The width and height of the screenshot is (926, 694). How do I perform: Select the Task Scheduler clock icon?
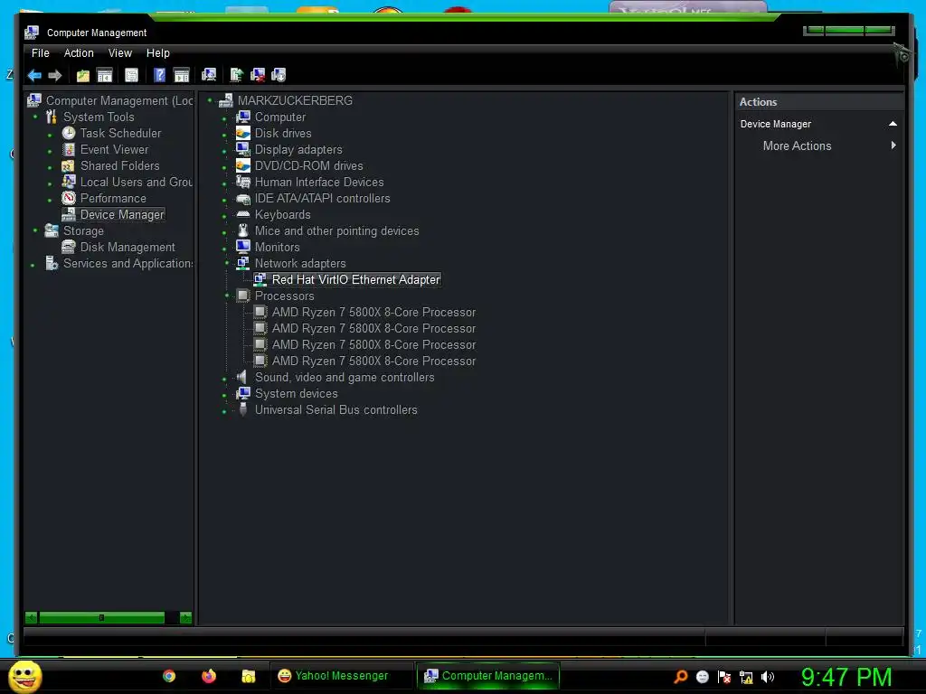tap(69, 134)
